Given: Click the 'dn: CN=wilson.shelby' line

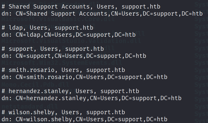Looking at the screenshot, I should pos(84,119).
